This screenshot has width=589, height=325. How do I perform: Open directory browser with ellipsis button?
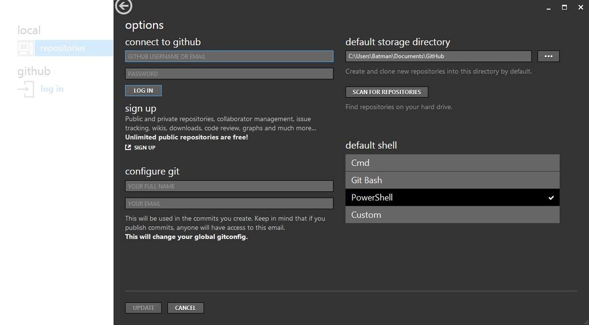[548, 56]
